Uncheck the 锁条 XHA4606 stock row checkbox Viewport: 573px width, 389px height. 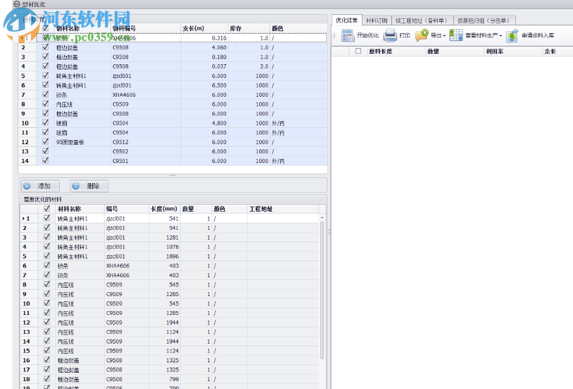(45, 95)
